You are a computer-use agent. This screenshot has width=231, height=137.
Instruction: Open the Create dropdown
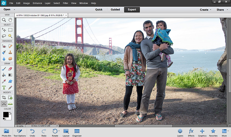206,10
